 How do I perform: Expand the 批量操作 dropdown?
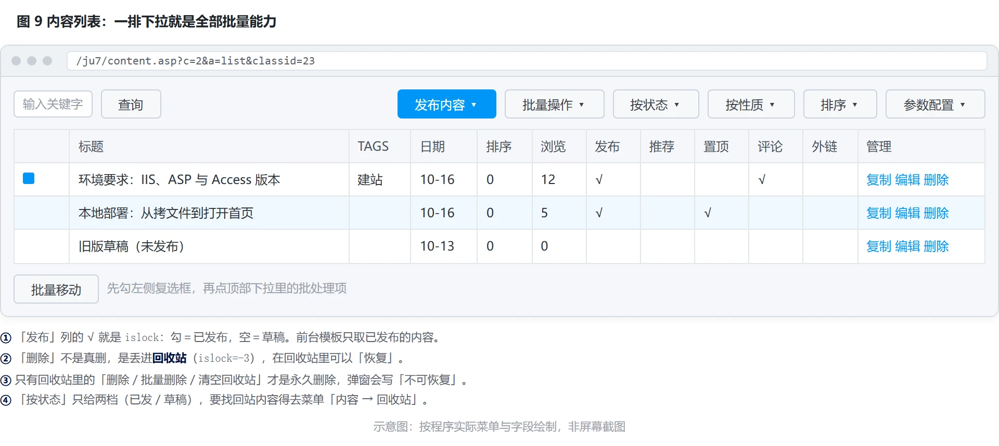[x=554, y=104]
